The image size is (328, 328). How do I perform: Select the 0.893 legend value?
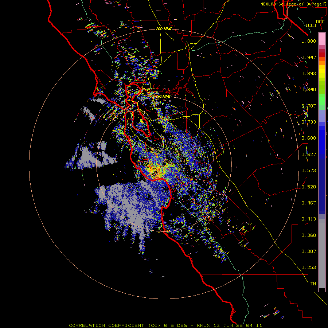click(x=309, y=73)
